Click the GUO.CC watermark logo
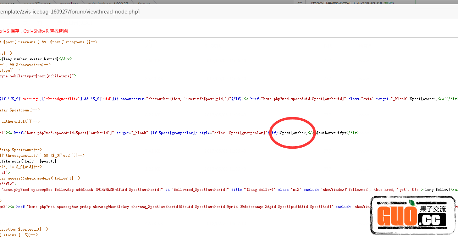458x237 pixels. [x=413, y=215]
